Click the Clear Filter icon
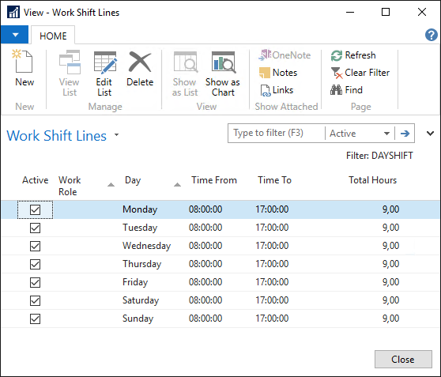This screenshot has width=441, height=377. (337, 73)
